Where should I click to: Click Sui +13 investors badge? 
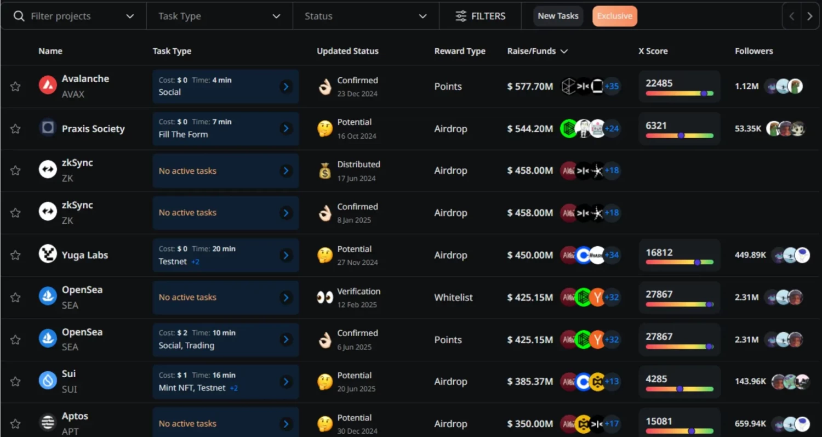[x=612, y=382]
